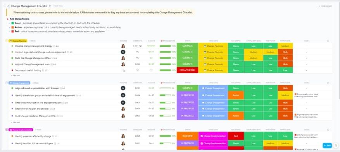Set start date calendar icon for Secure approval
340x152 pixels.
point(138,70)
